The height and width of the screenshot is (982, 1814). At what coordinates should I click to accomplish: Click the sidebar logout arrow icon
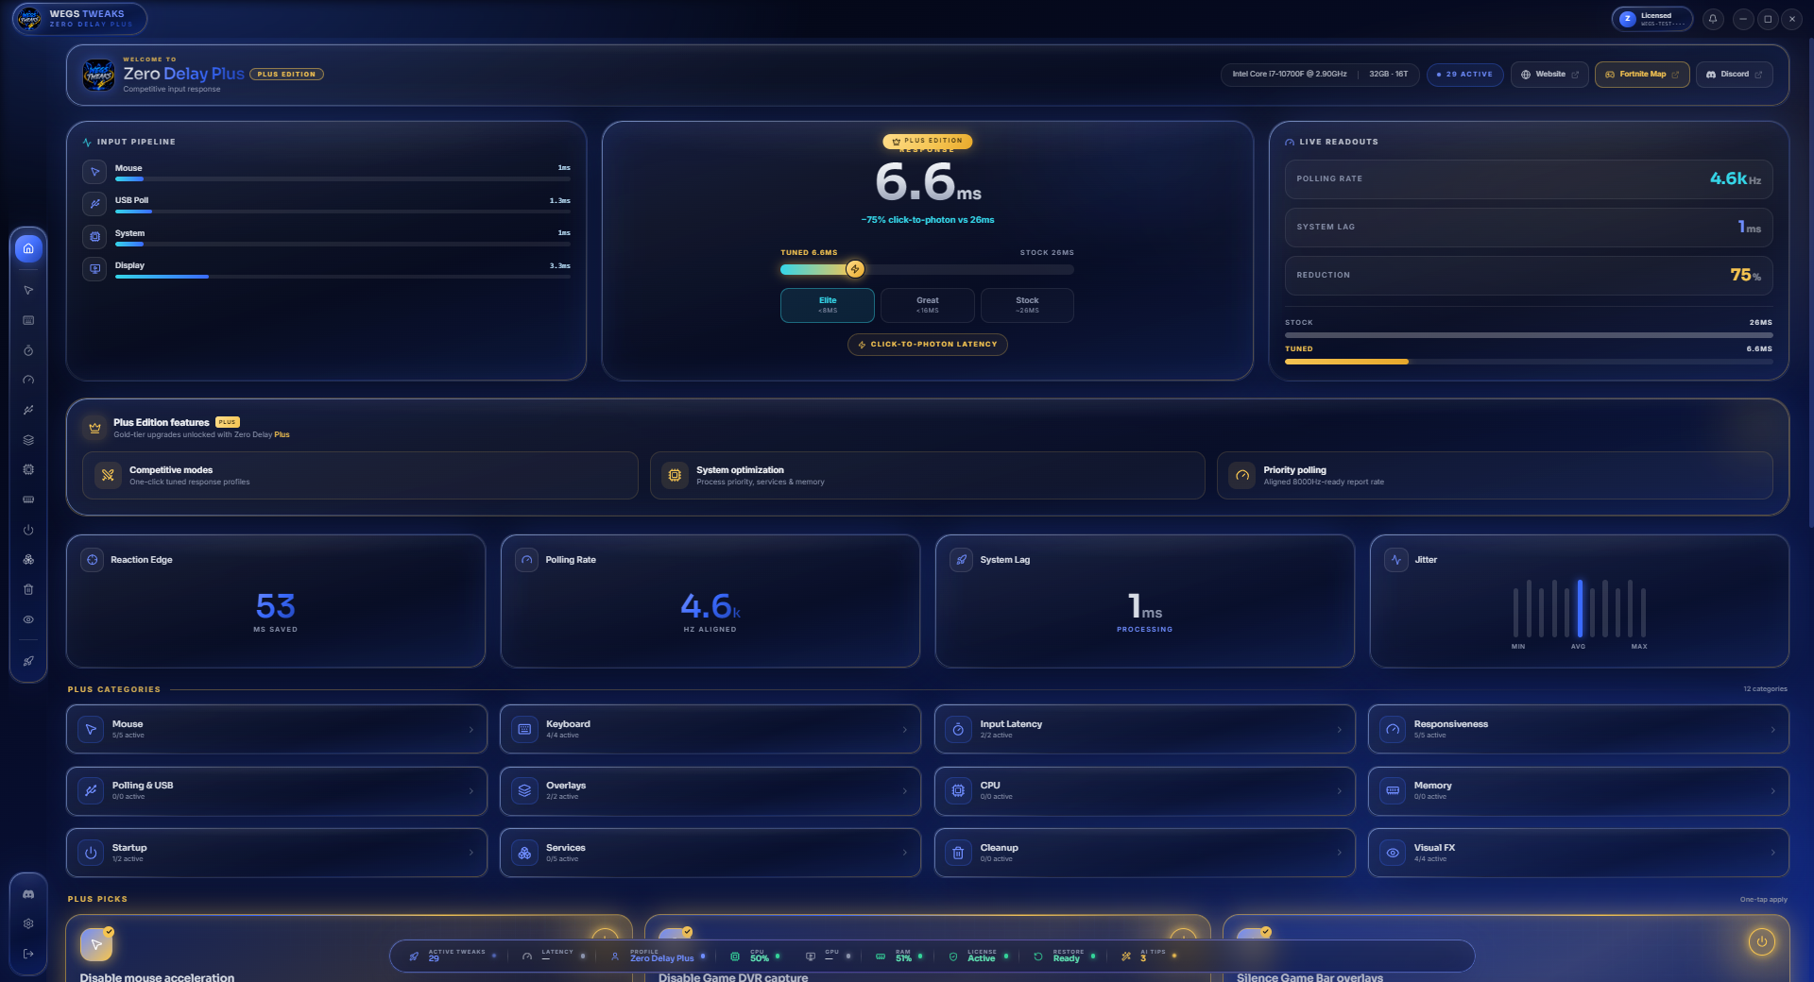[x=28, y=954]
